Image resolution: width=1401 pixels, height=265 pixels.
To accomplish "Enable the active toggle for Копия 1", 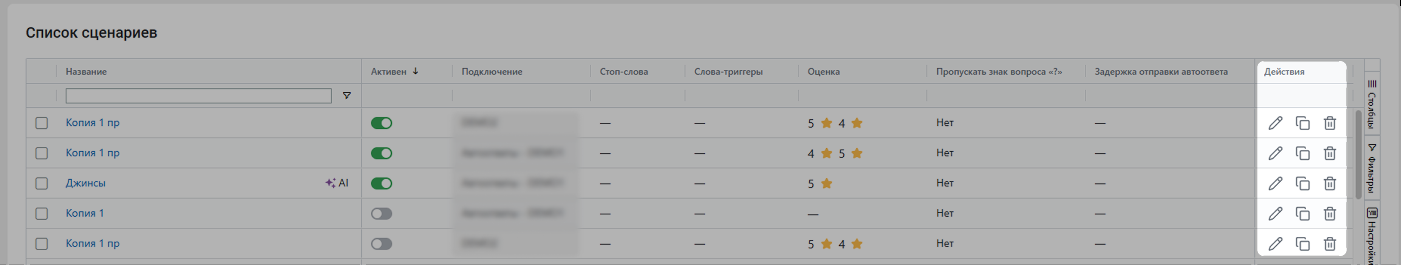I will pyautogui.click(x=381, y=214).
